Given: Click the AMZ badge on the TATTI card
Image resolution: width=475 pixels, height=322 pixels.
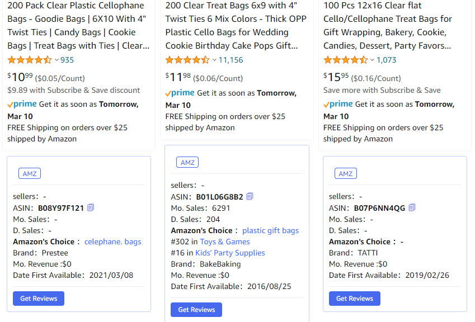Looking at the screenshot, I should (346, 173).
